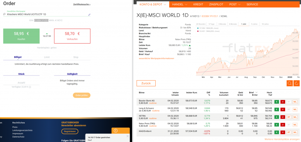Select the 1 Jahr chart tab
The image size is (301, 142).
pos(244,24)
